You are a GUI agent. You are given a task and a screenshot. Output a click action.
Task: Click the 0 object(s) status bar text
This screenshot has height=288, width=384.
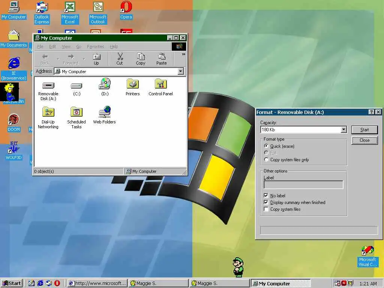coord(44,171)
